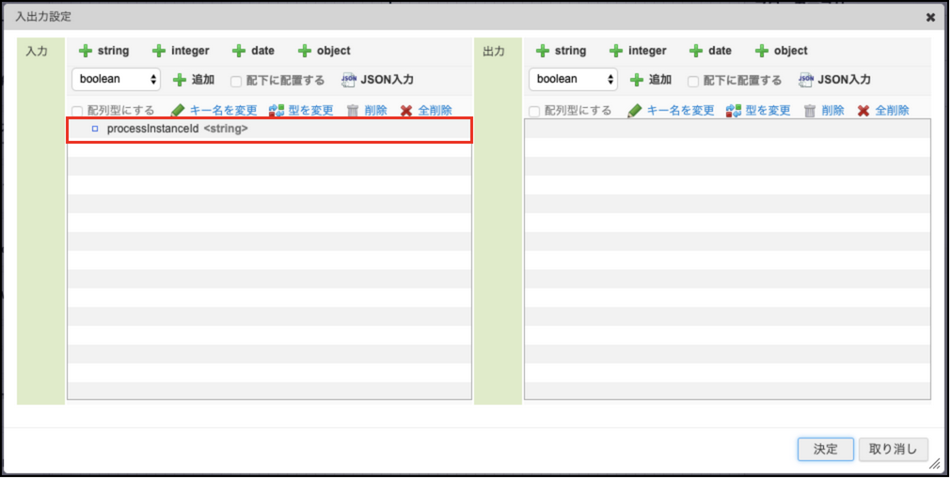Click 型を変更 in the 出力 panel
Screen dimensions: 951x478
[x=759, y=110]
